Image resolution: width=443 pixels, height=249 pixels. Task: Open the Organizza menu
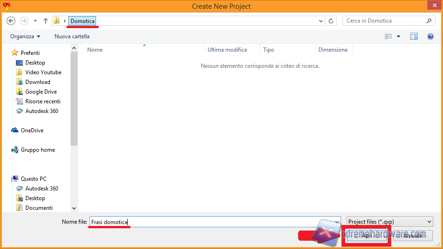click(25, 36)
